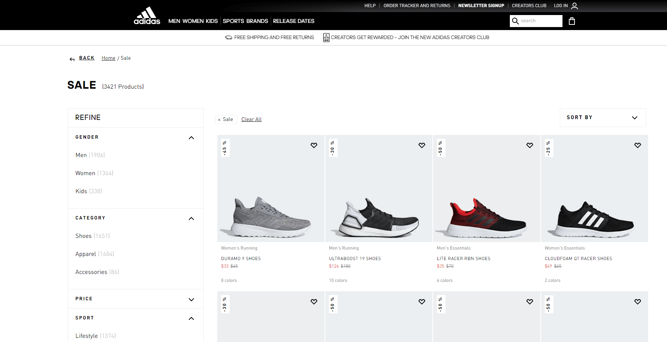Click Creators Get Rewarded banner text
This screenshot has width=667, height=342.
point(410,38)
